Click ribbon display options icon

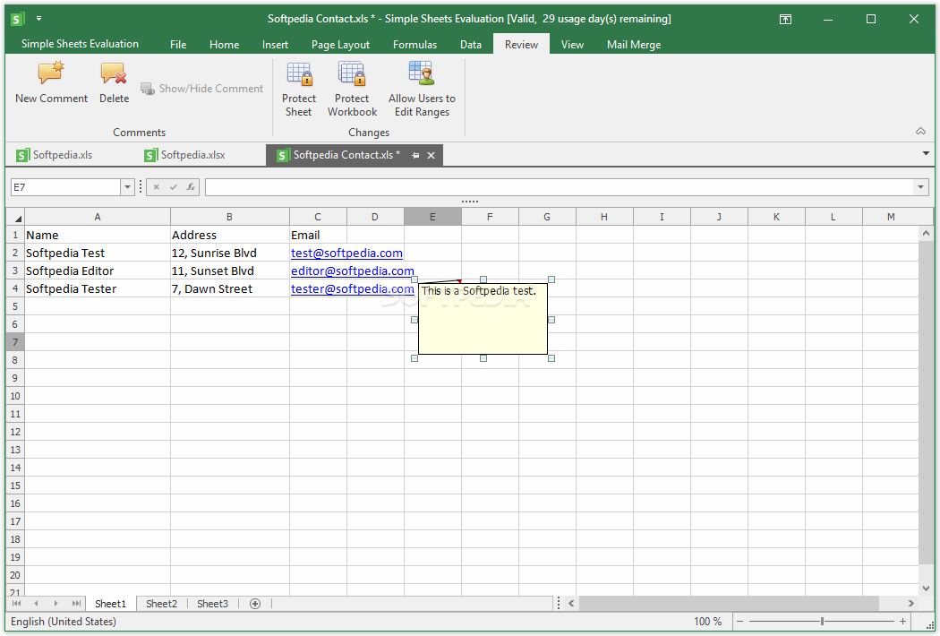(785, 19)
